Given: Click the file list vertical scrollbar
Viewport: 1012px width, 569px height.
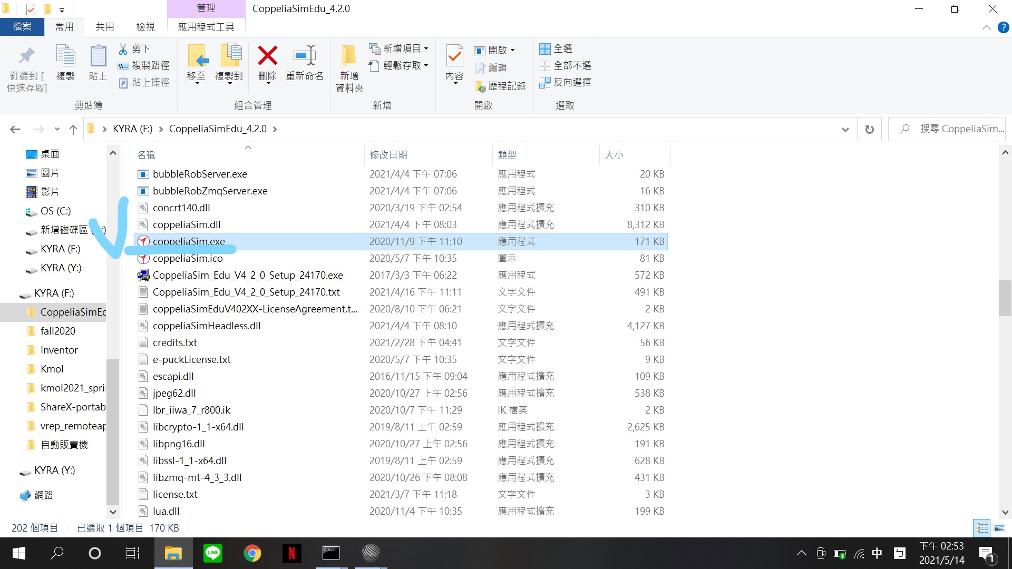Looking at the screenshot, I should coord(1005,298).
